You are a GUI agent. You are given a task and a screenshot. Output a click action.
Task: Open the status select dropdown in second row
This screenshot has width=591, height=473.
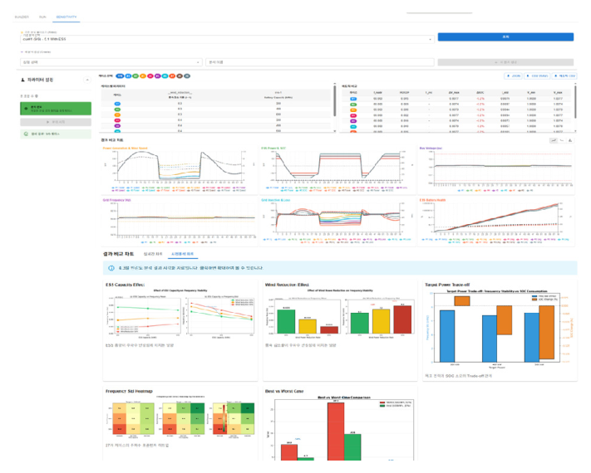[x=110, y=61]
